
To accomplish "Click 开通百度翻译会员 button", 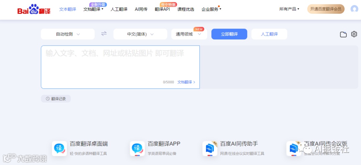I will (326, 9).
